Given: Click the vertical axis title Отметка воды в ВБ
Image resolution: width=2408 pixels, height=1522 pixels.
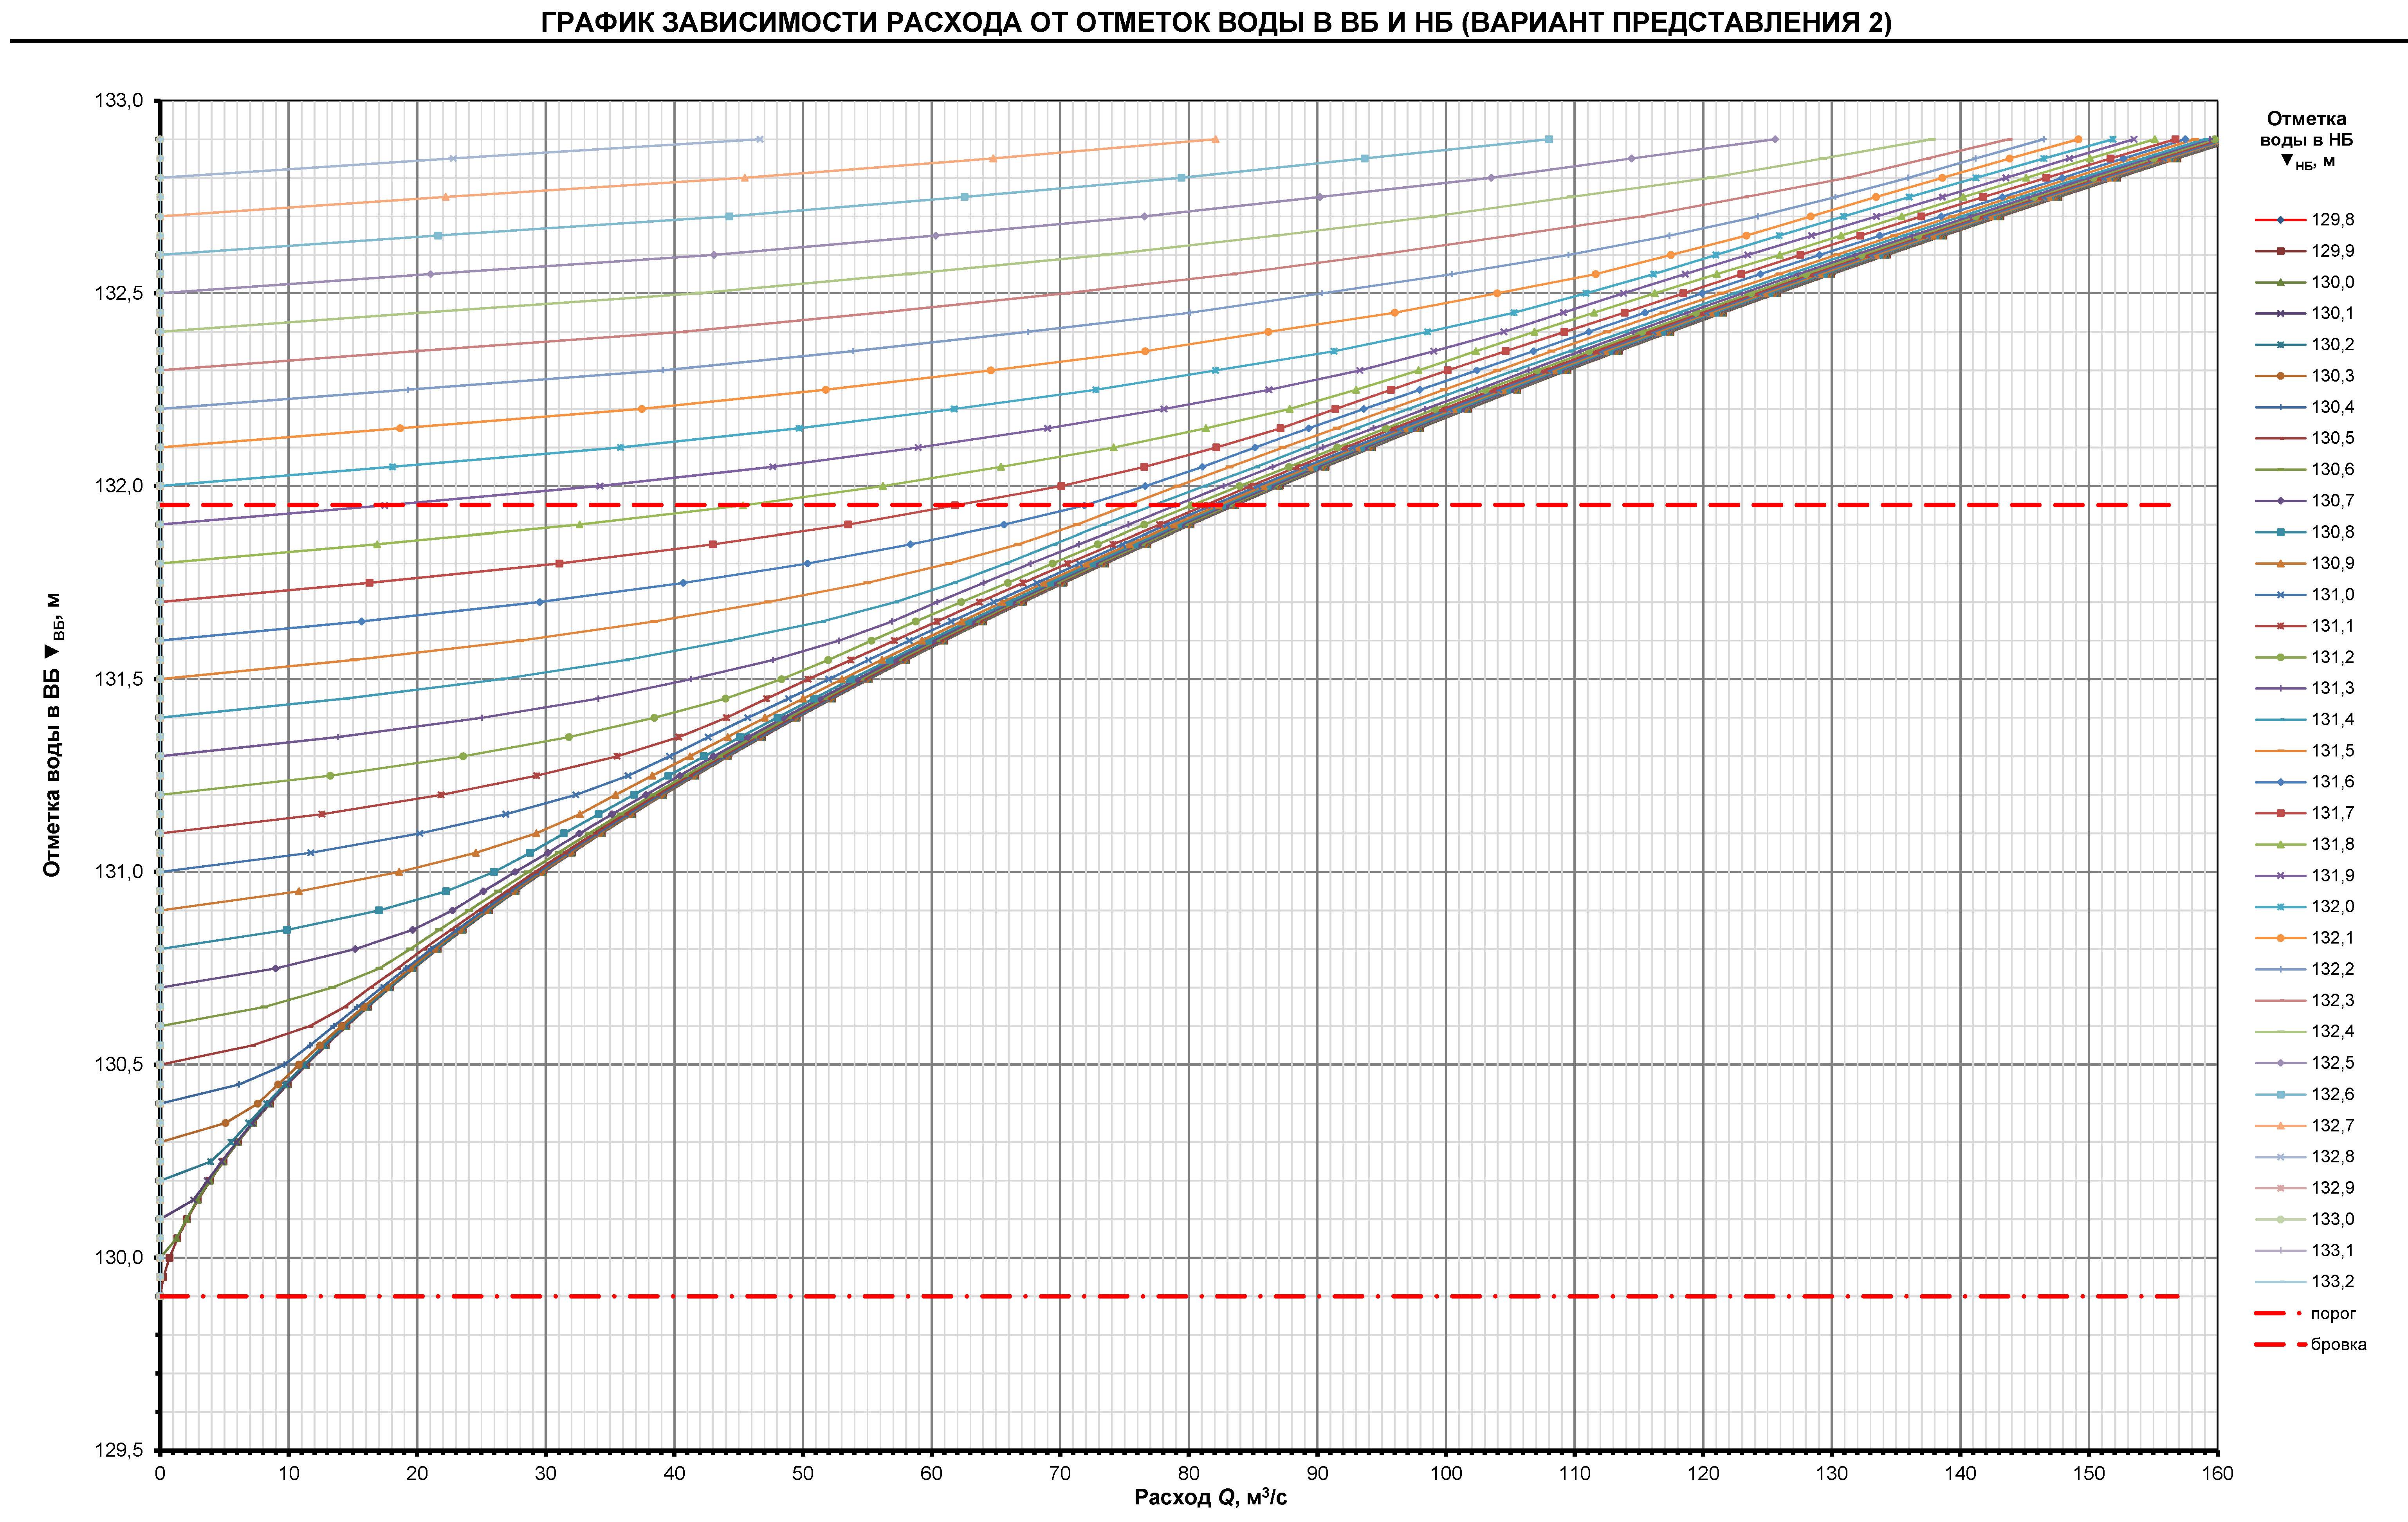Looking at the screenshot, I should click(54, 734).
